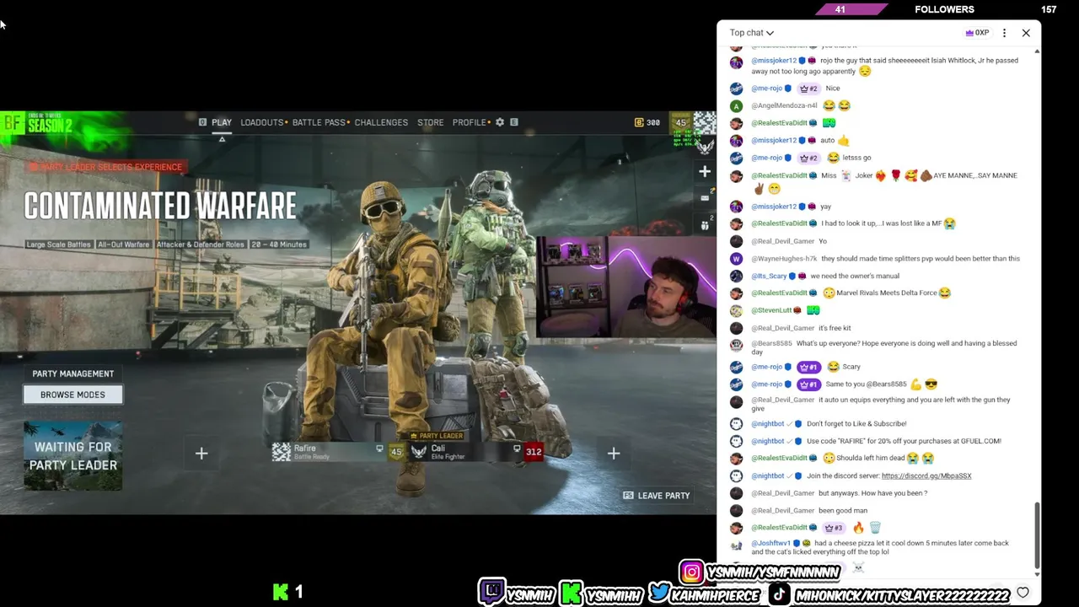1079x607 pixels.
Task: Click the @Its_Scary username in chat
Action: coord(769,276)
